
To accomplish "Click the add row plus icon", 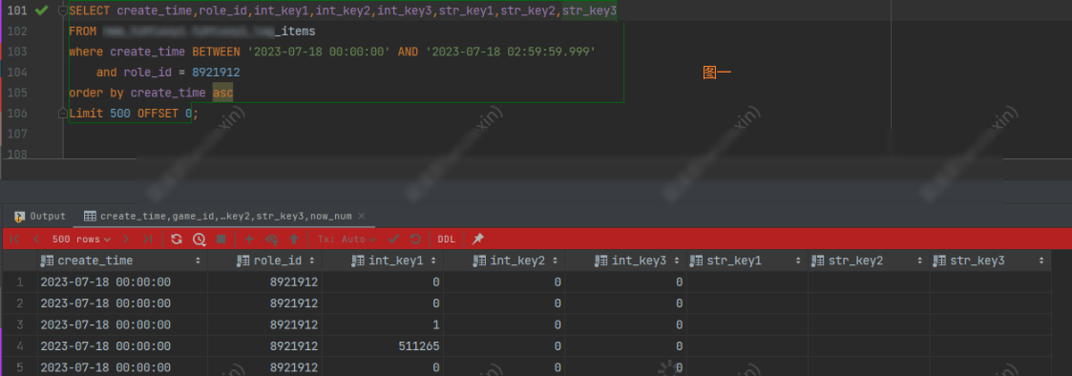I will [249, 240].
